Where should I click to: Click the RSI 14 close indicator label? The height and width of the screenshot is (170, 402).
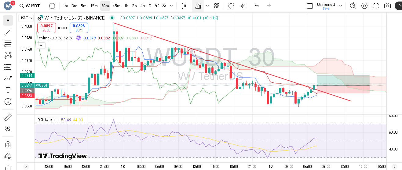pos(48,120)
